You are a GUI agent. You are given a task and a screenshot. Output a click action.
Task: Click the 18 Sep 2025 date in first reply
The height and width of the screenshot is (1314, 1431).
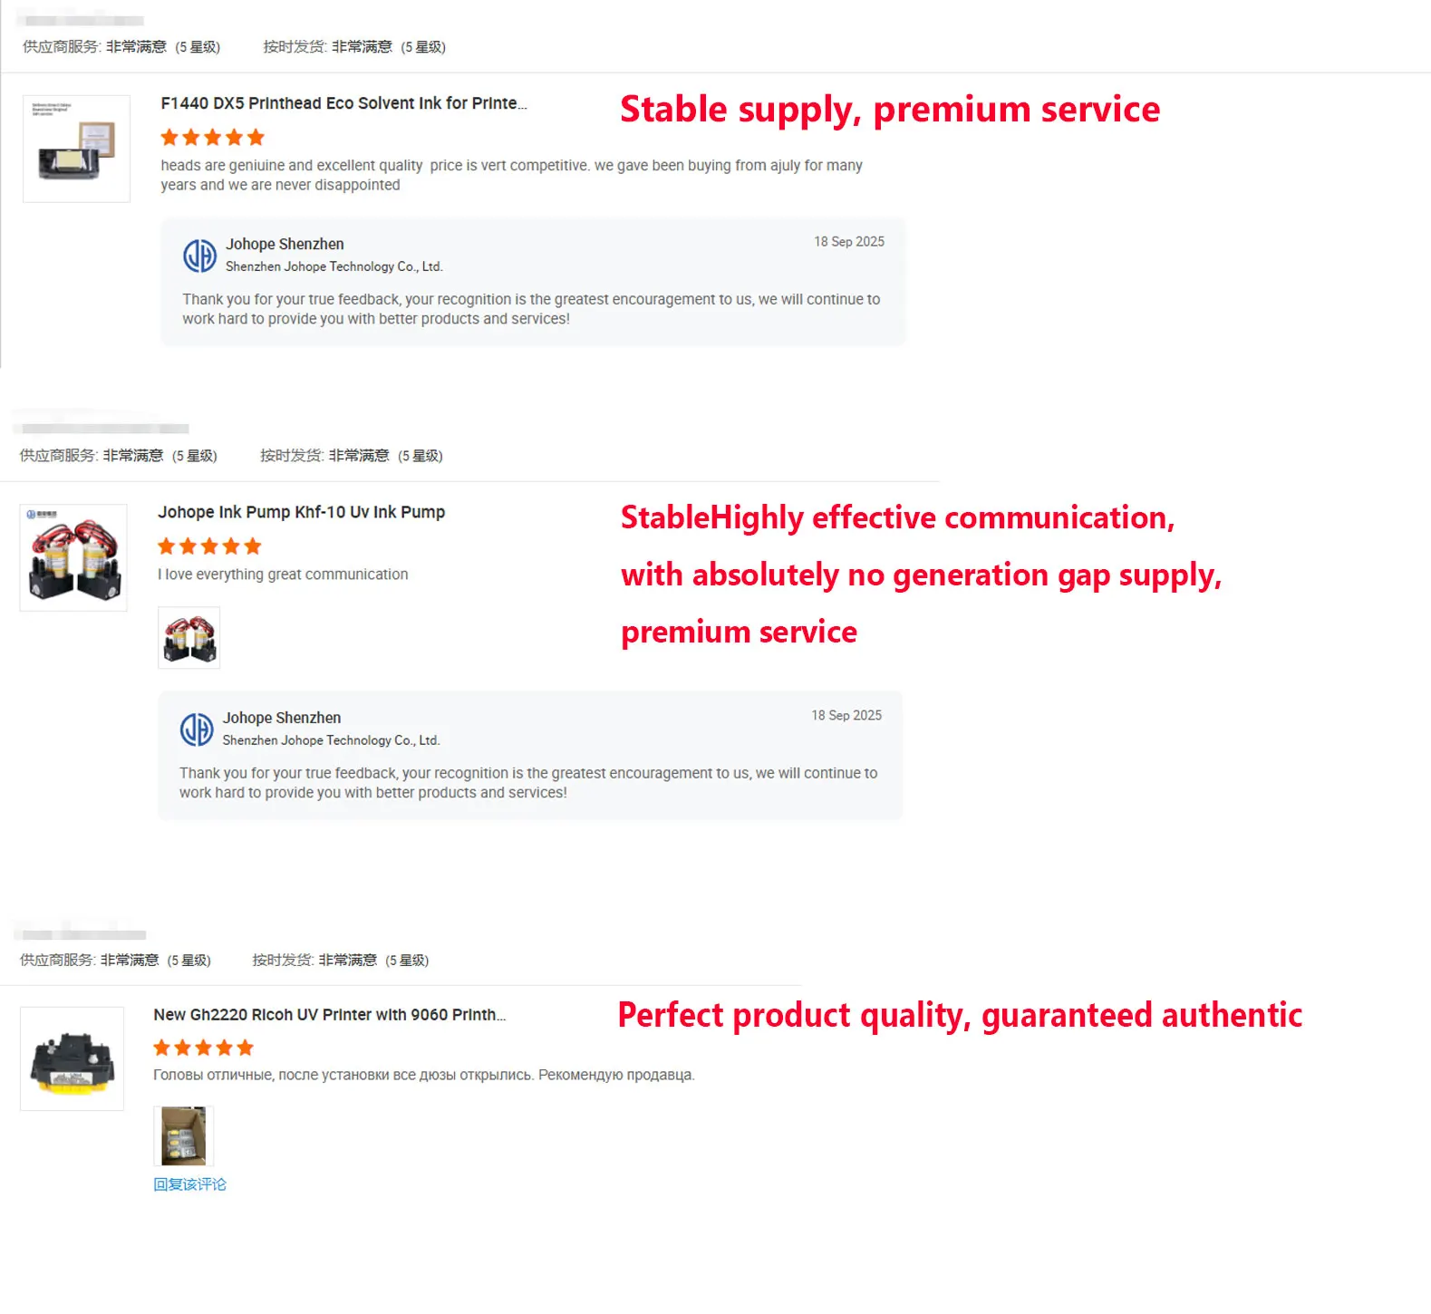click(x=848, y=242)
